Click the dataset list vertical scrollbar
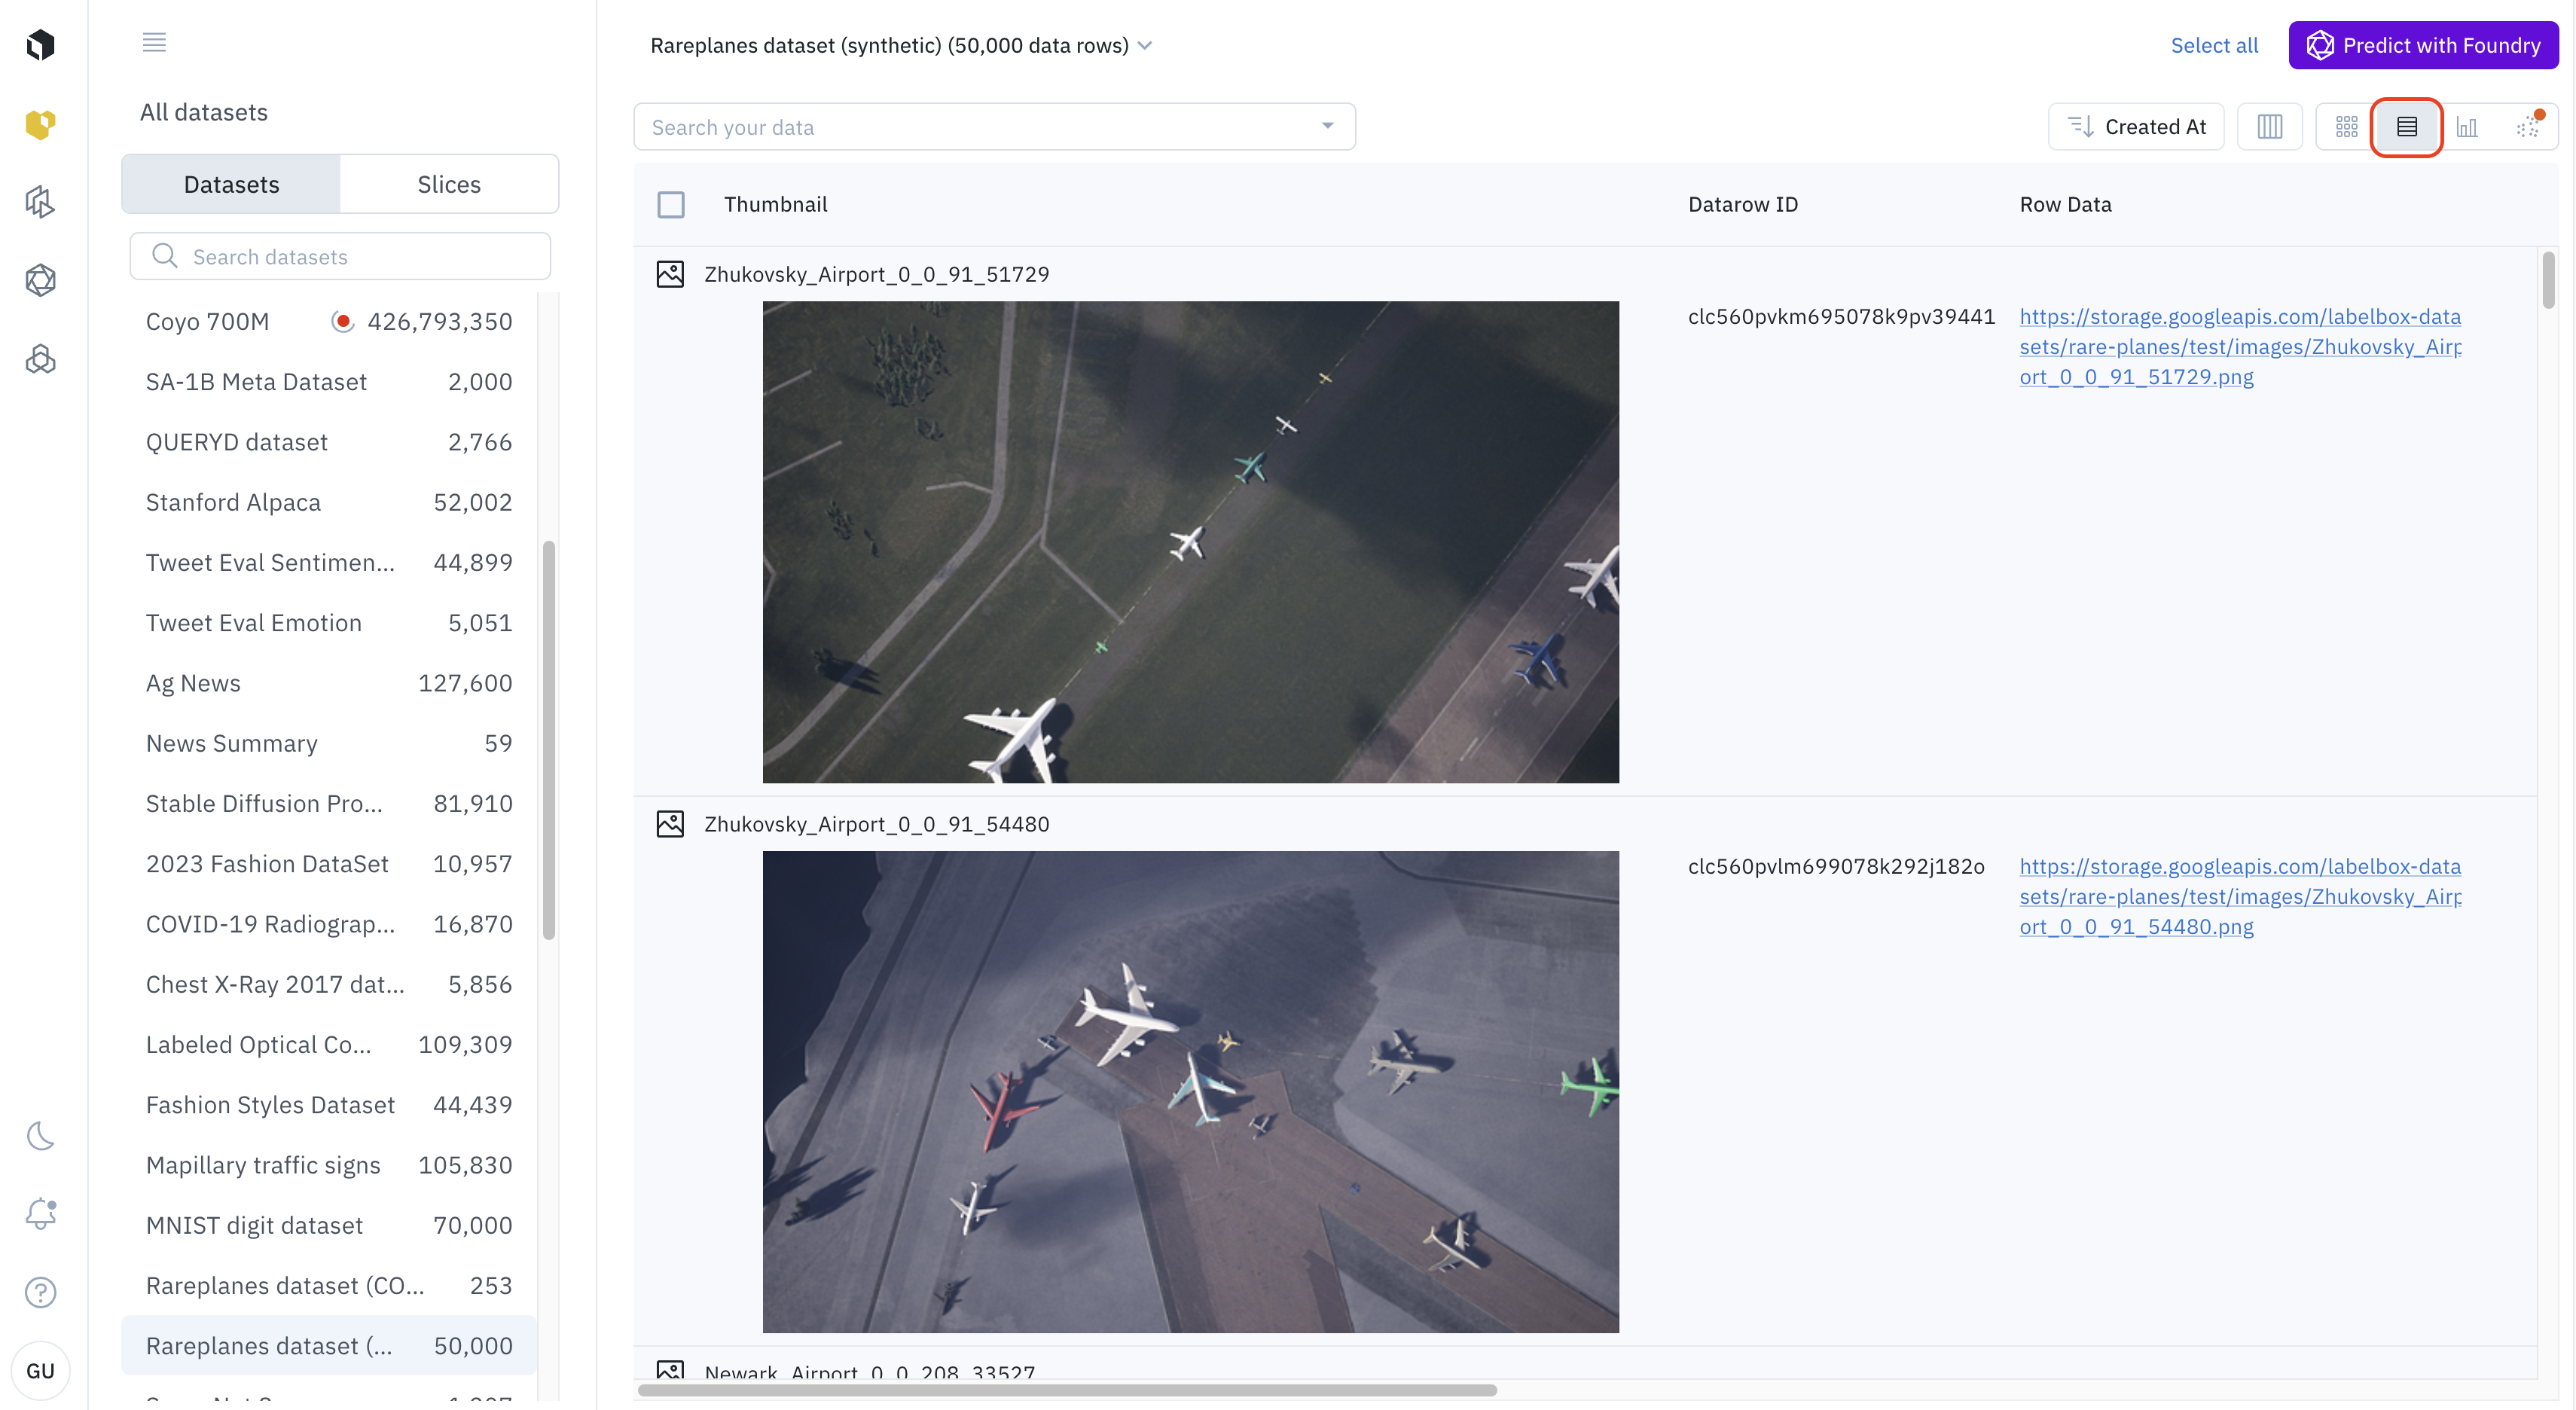The width and height of the screenshot is (2576, 1410). coord(548,740)
